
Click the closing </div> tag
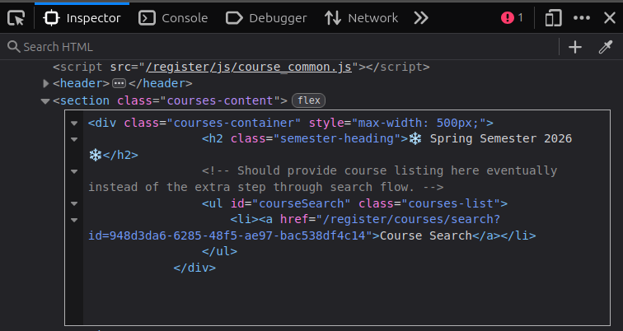pyautogui.click(x=194, y=268)
